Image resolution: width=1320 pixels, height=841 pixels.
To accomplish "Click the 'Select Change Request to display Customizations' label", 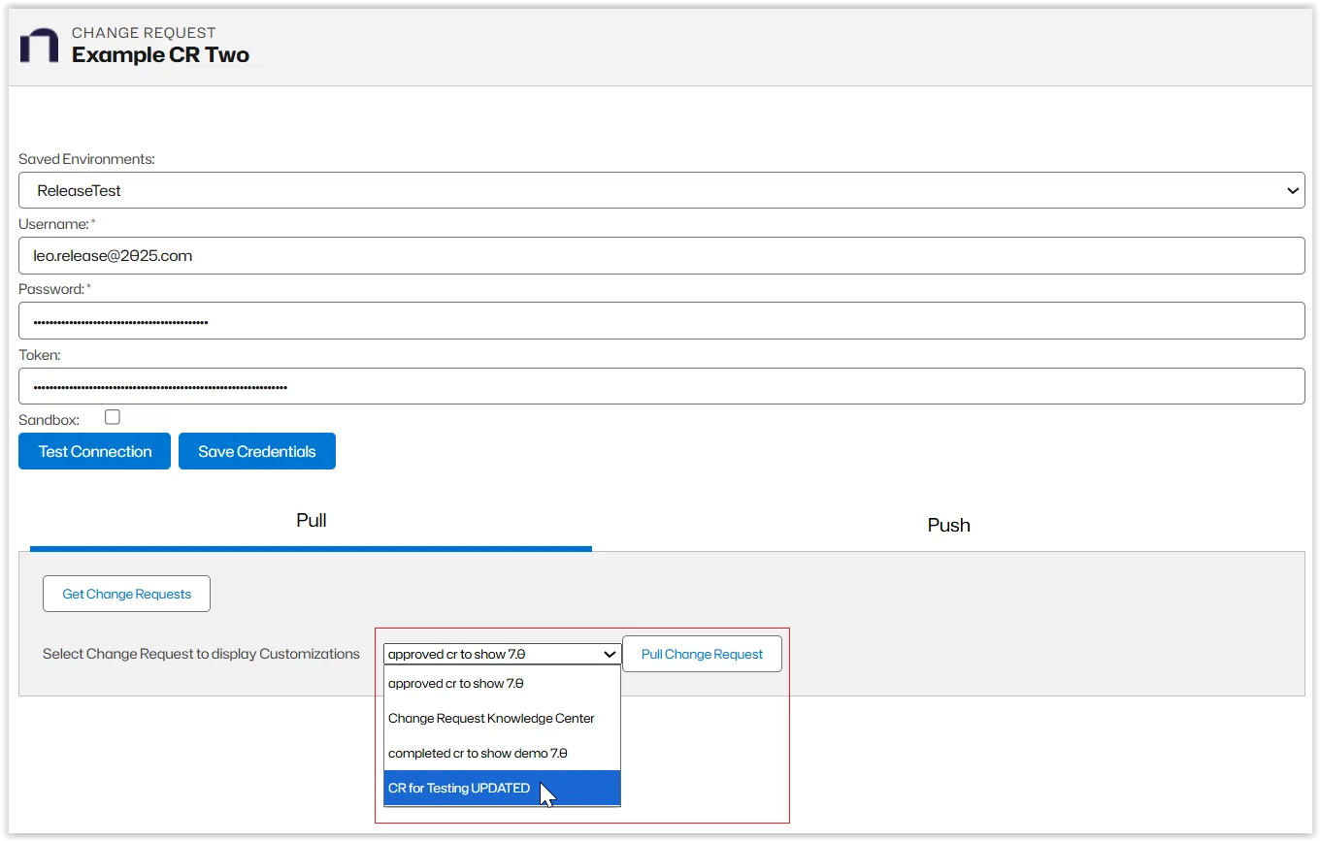I will (x=201, y=654).
